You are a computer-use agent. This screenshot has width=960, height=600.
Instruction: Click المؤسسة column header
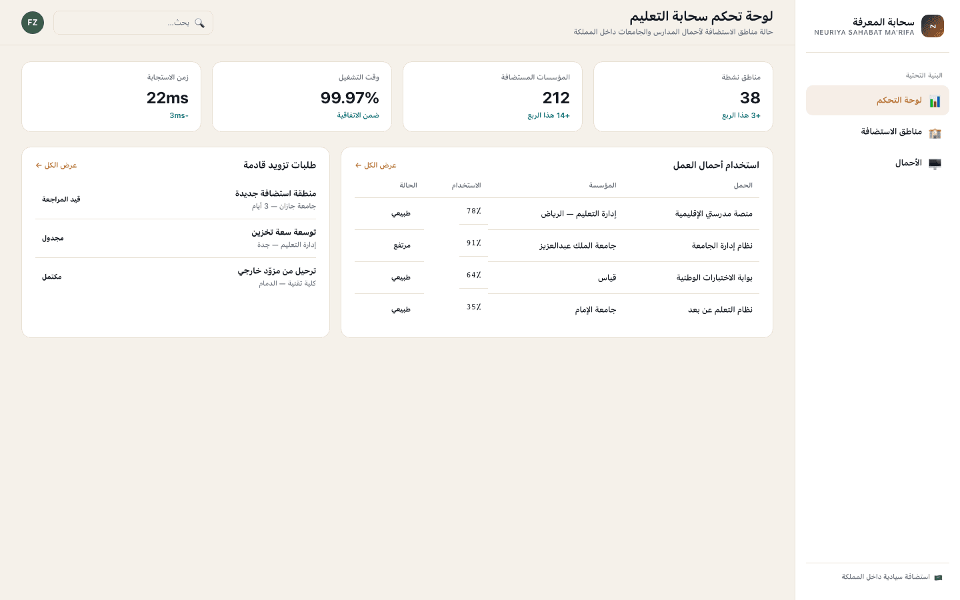603,185
